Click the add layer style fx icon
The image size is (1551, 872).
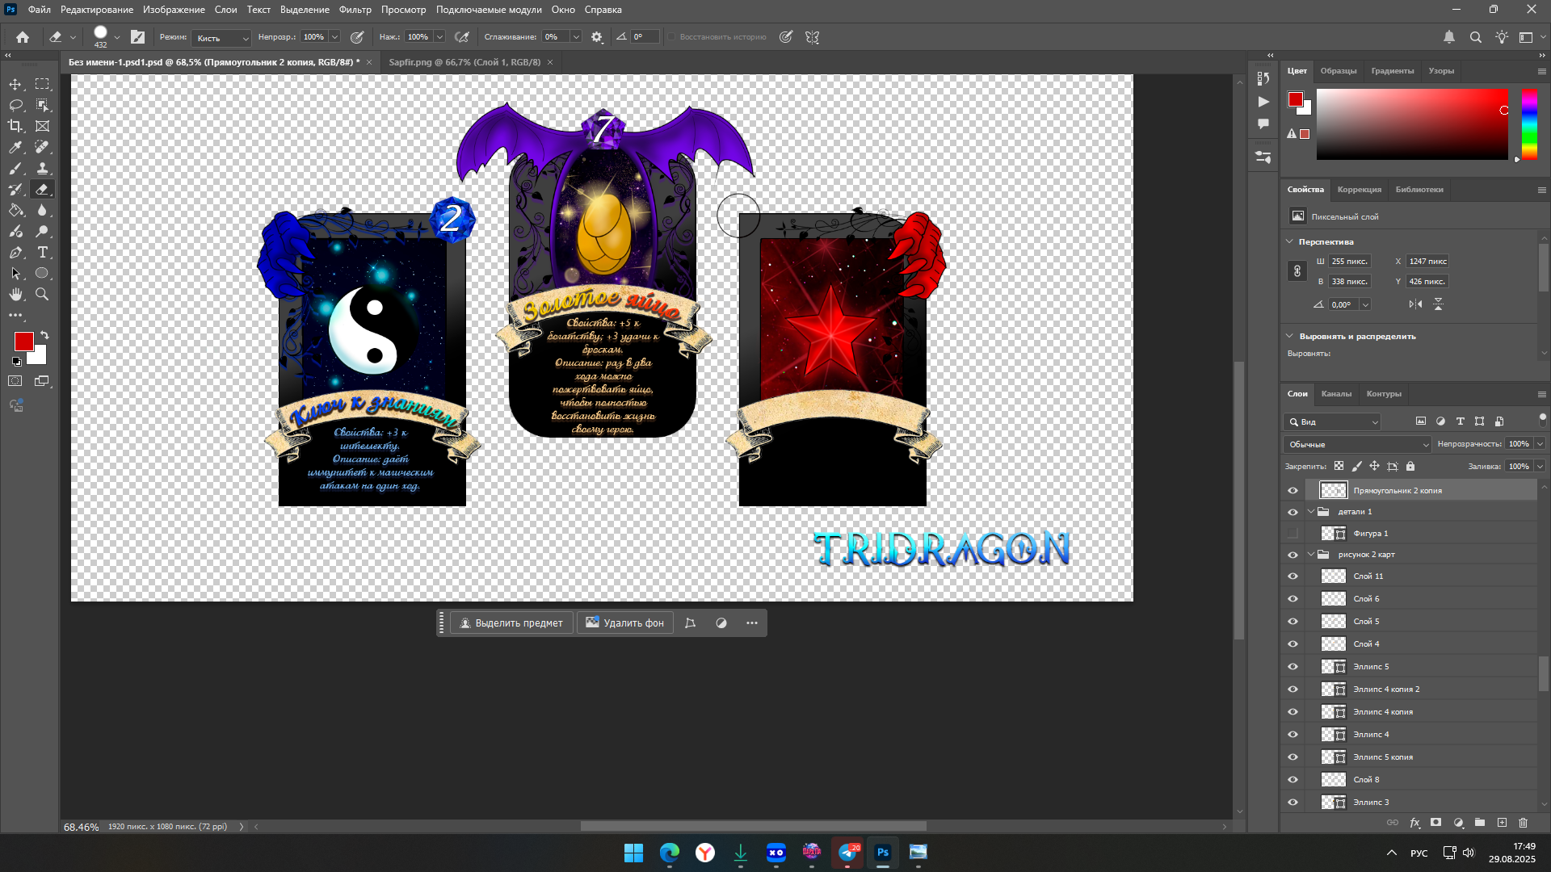(x=1414, y=823)
